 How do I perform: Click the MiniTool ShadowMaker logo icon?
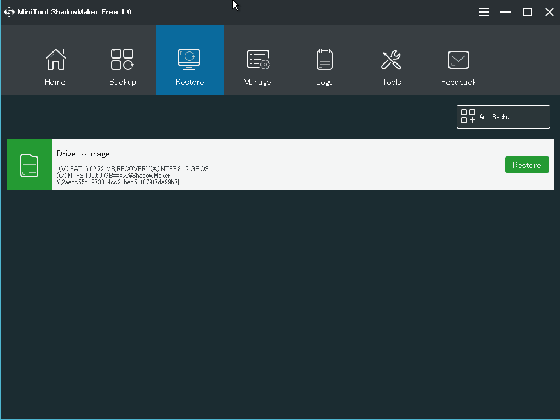click(9, 12)
